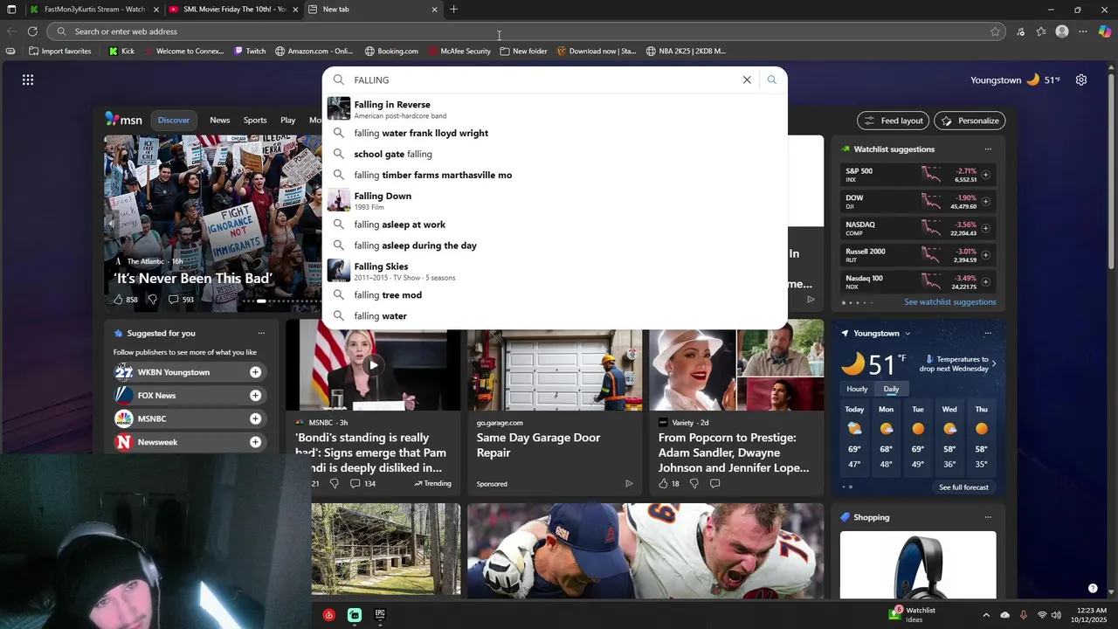The width and height of the screenshot is (1118, 629).
Task: Open the Play section
Action: [x=287, y=121]
